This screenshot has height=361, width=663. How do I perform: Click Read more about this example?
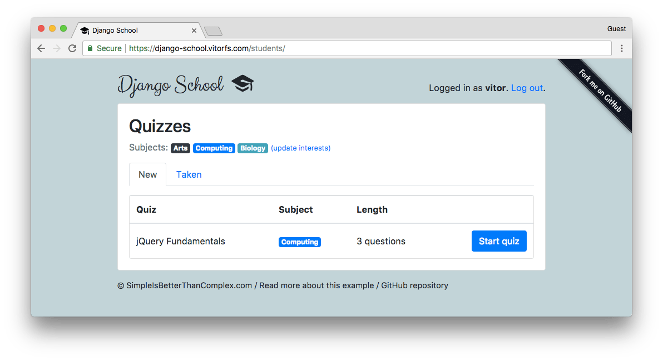(x=316, y=285)
